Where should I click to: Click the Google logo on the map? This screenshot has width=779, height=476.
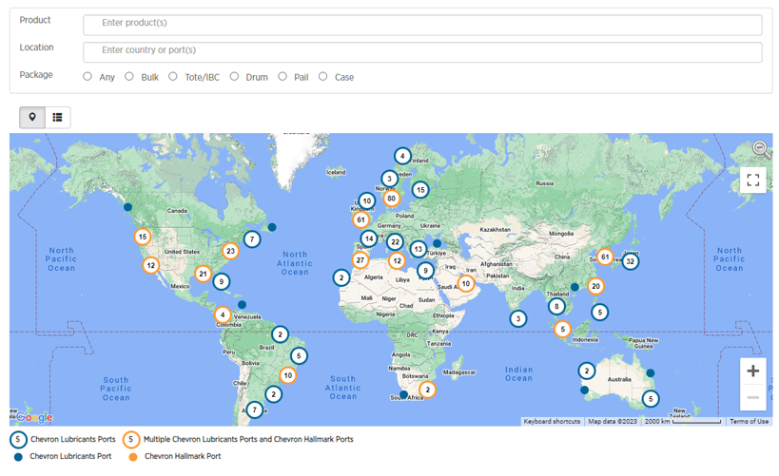coord(34,418)
